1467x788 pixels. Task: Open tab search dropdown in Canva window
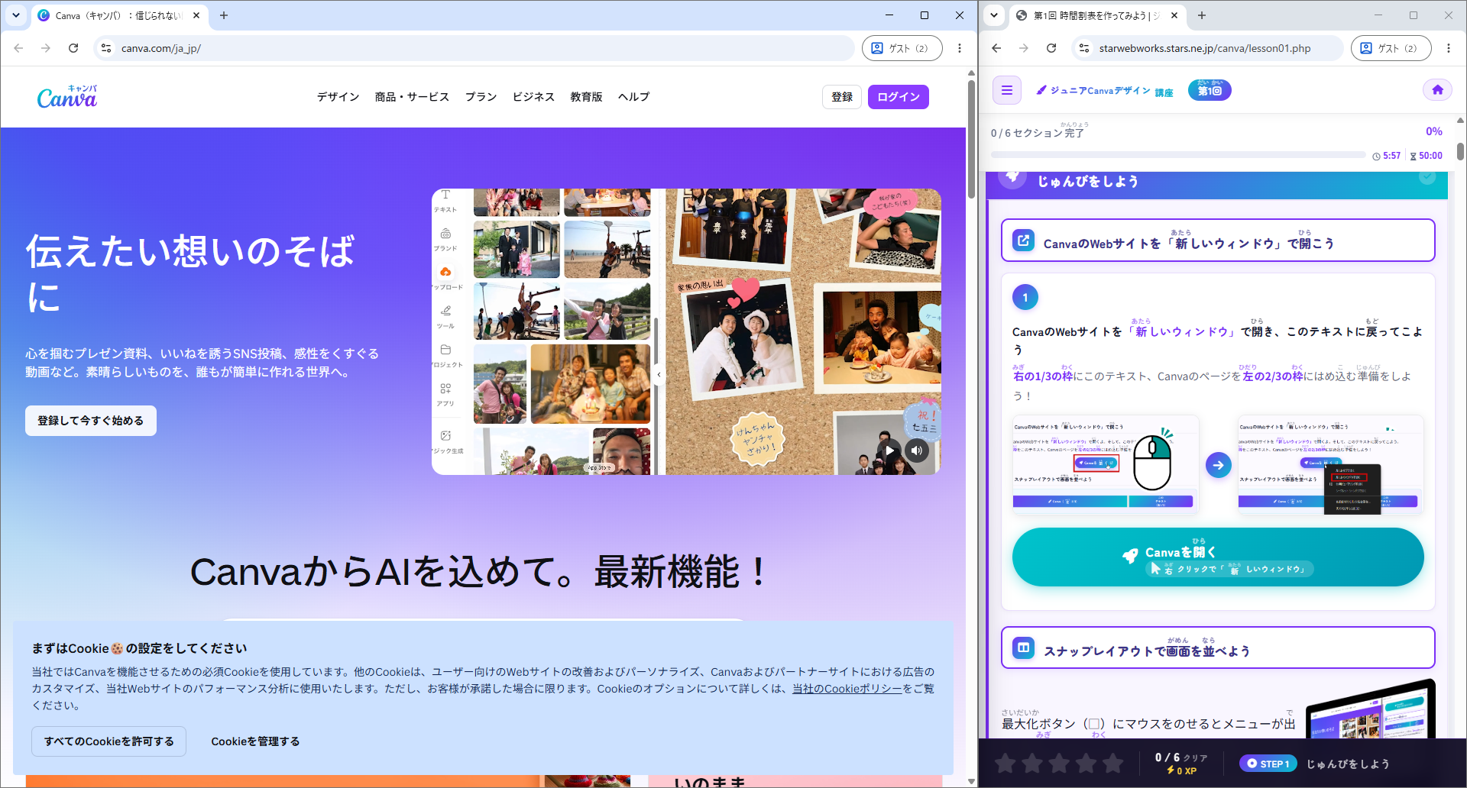[15, 15]
